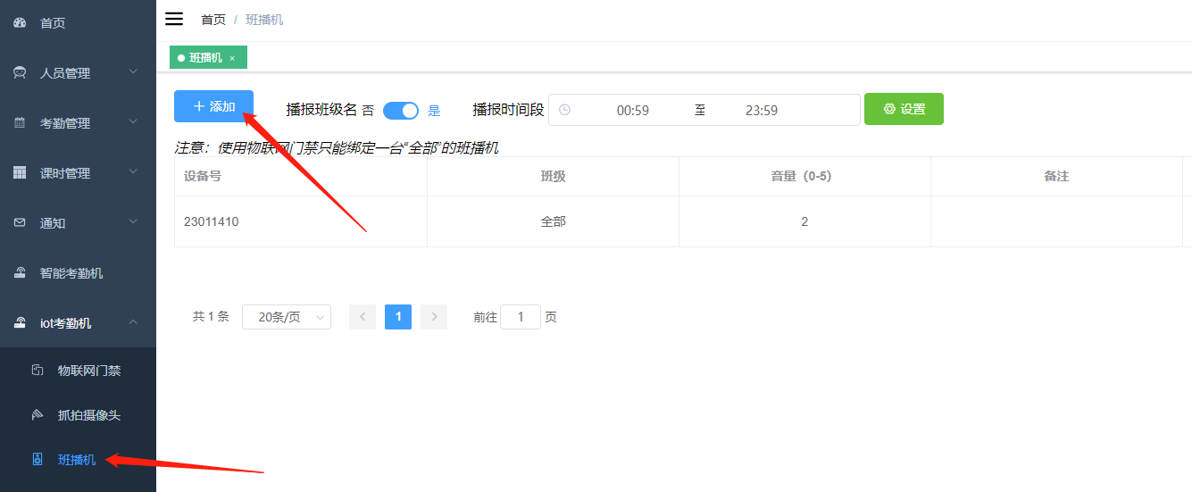Collapse the iot考勤机 menu chevron

pyautogui.click(x=133, y=321)
